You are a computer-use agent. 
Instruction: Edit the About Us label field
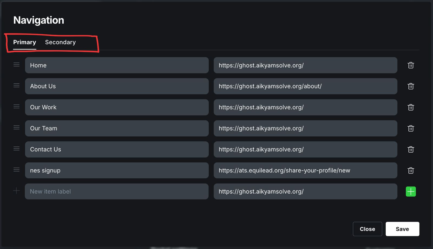117,86
